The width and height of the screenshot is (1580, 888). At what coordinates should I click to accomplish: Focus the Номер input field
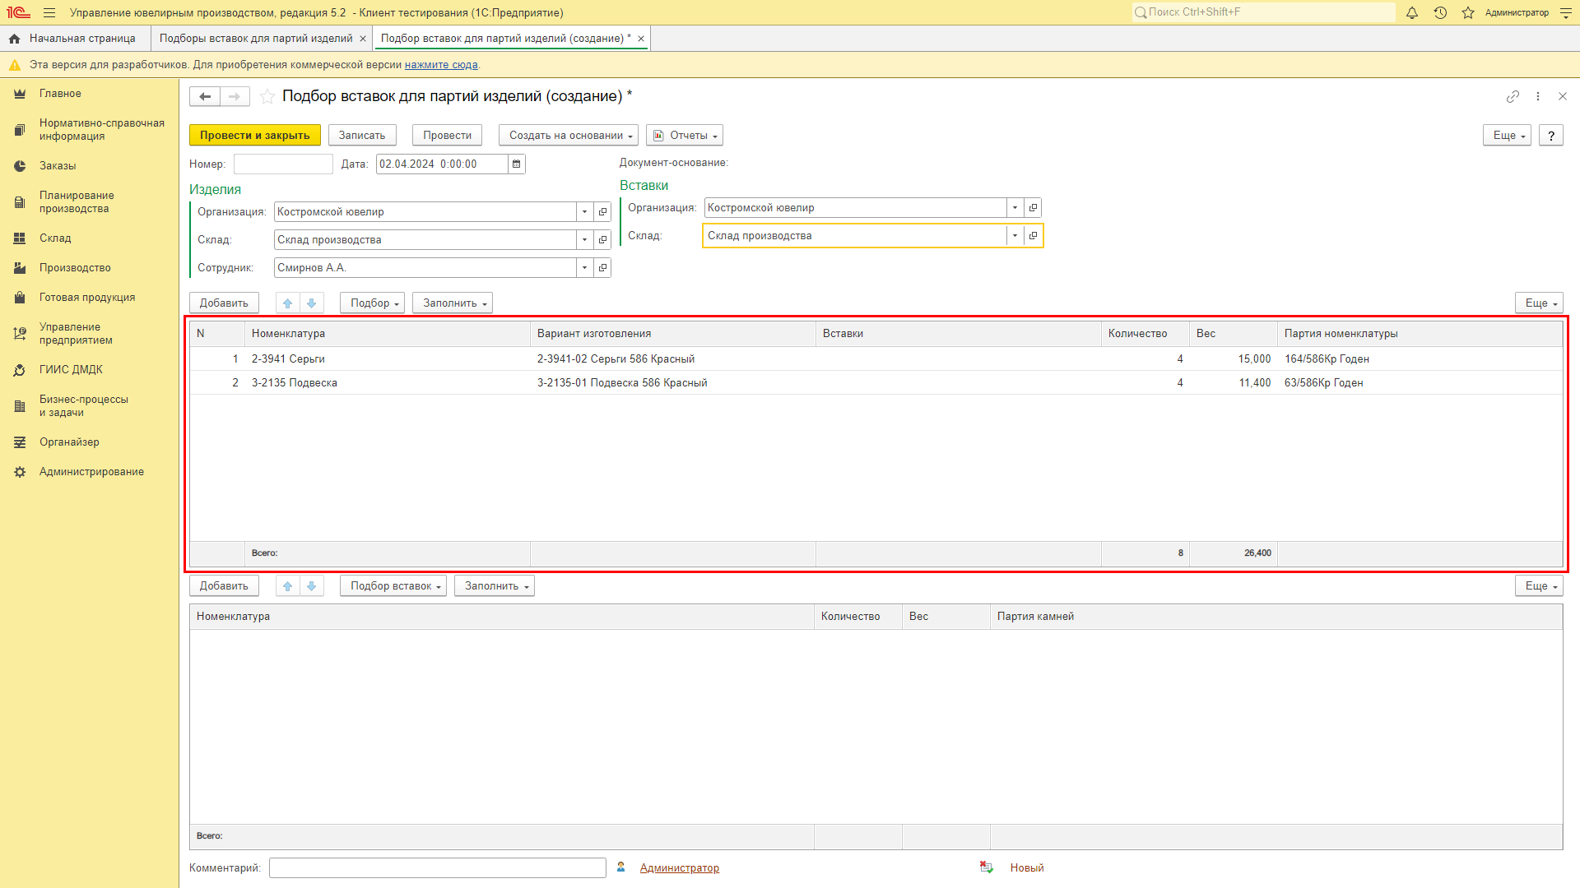click(x=283, y=164)
